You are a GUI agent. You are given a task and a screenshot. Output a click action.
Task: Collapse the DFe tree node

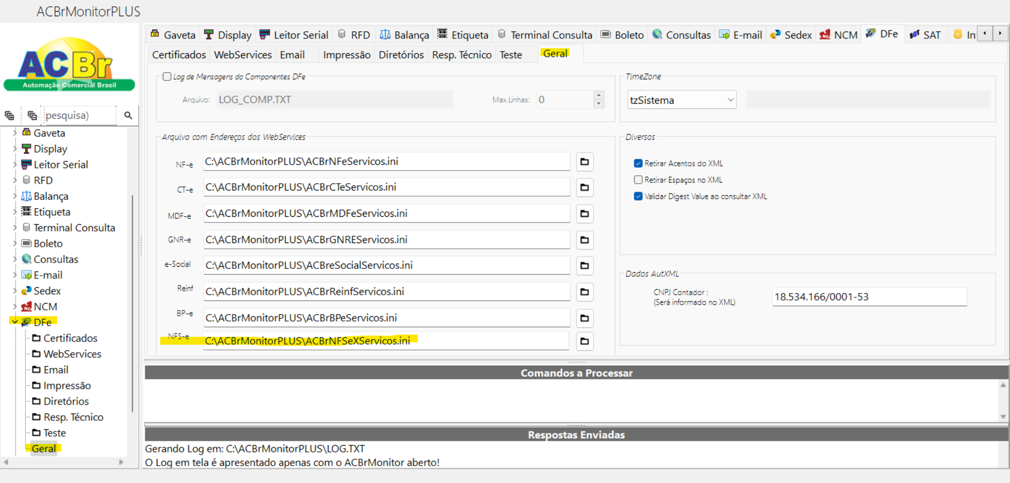click(x=15, y=322)
